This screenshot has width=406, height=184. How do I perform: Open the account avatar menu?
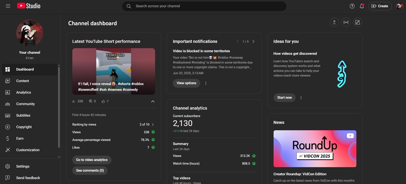(x=400, y=6)
